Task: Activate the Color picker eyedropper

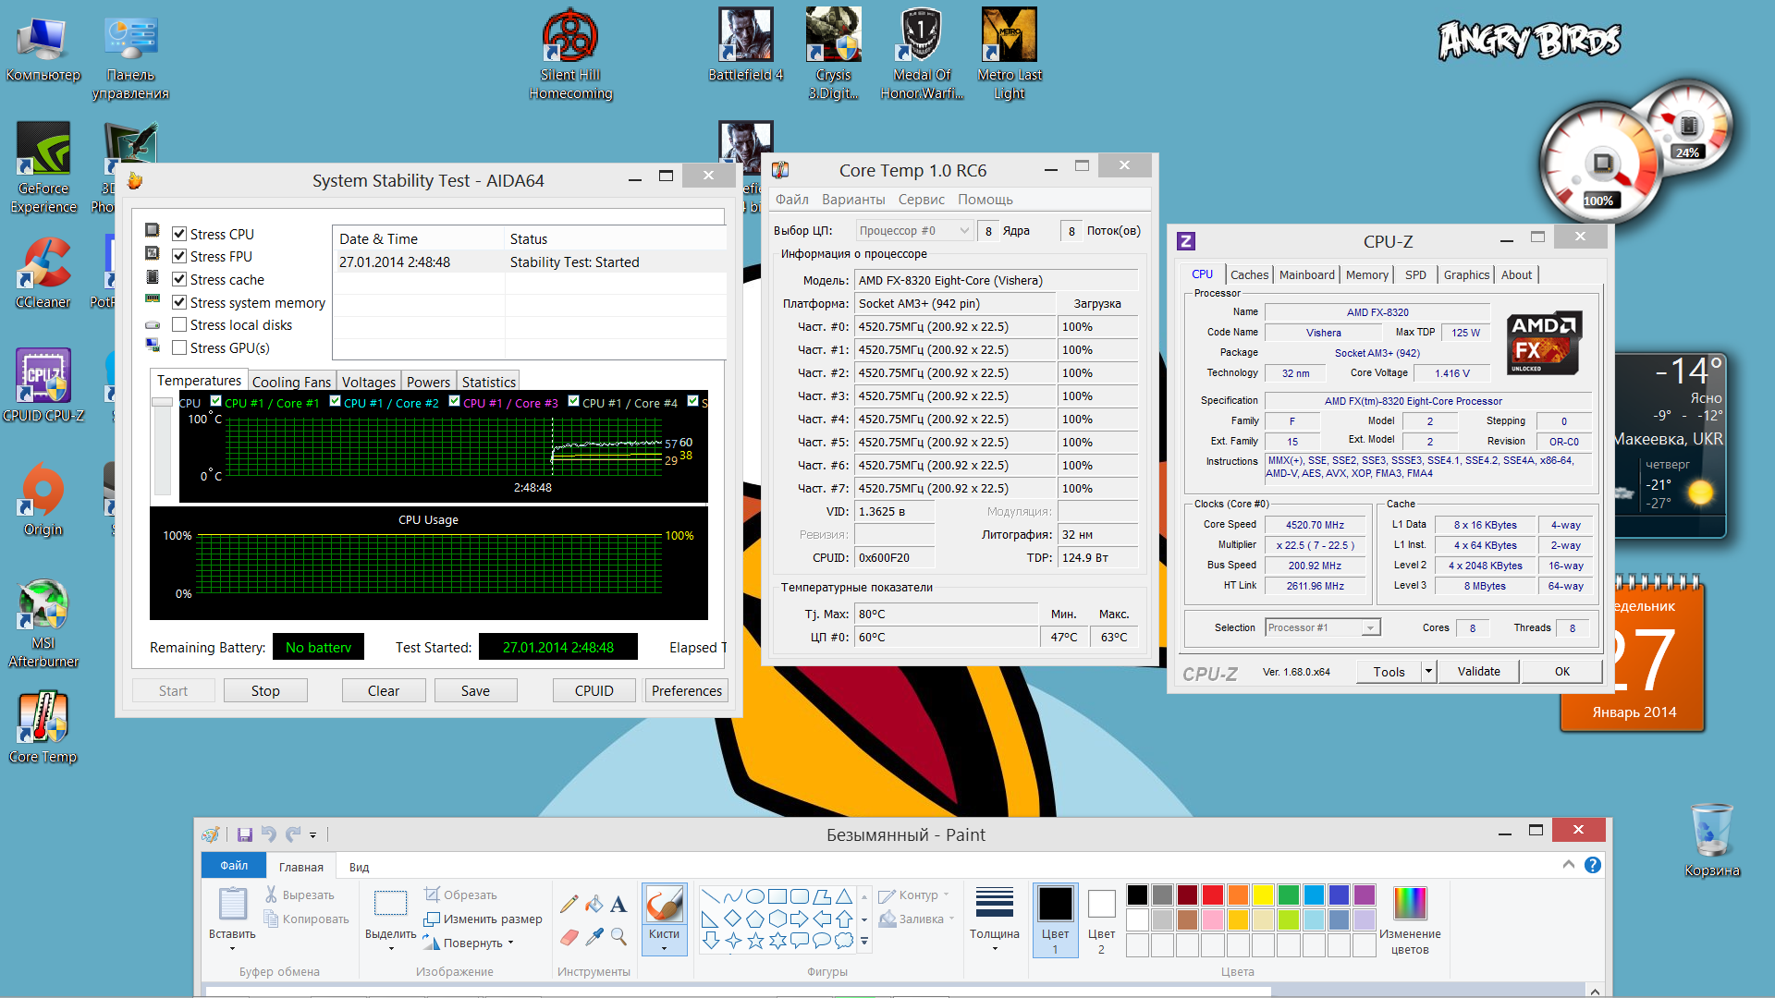Action: click(x=594, y=937)
